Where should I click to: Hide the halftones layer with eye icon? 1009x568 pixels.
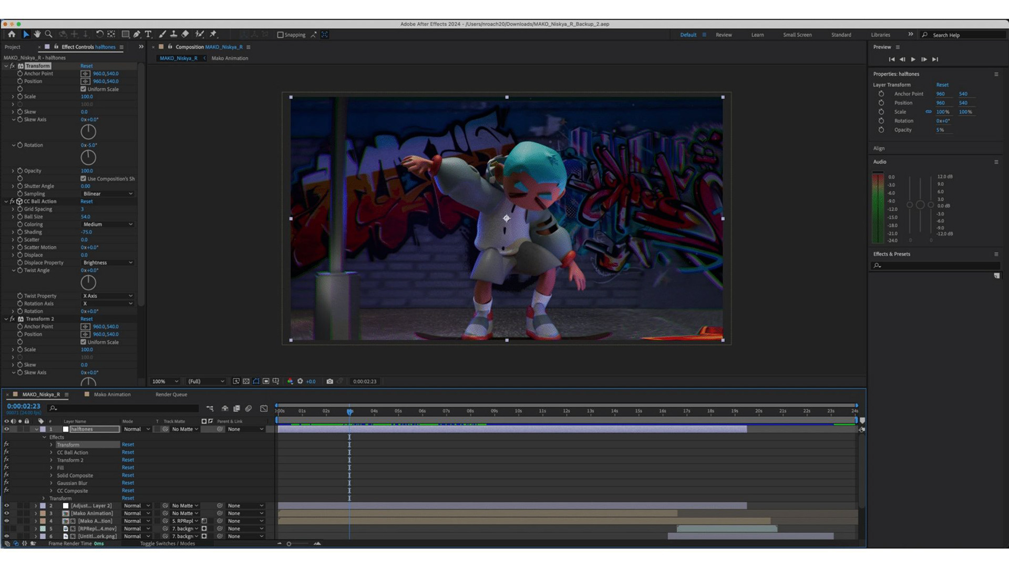pos(6,429)
